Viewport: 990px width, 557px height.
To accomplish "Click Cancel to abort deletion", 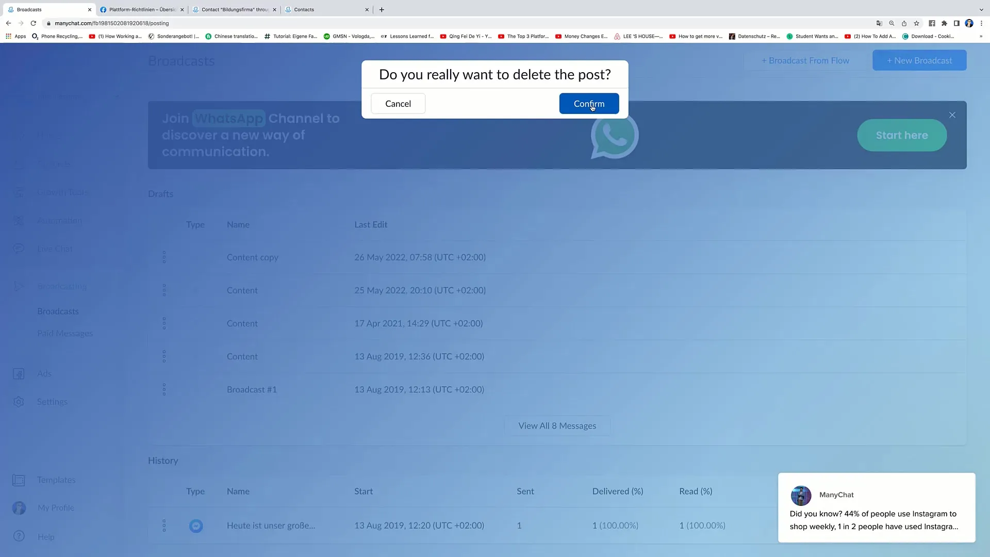I will (398, 103).
